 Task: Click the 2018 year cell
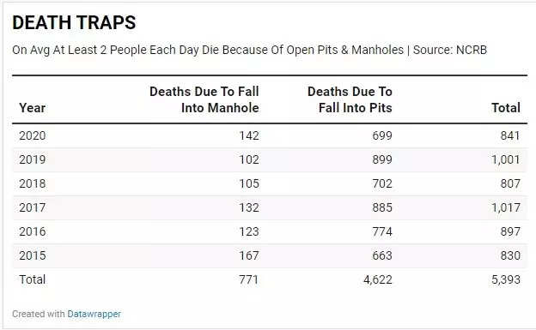(x=32, y=183)
